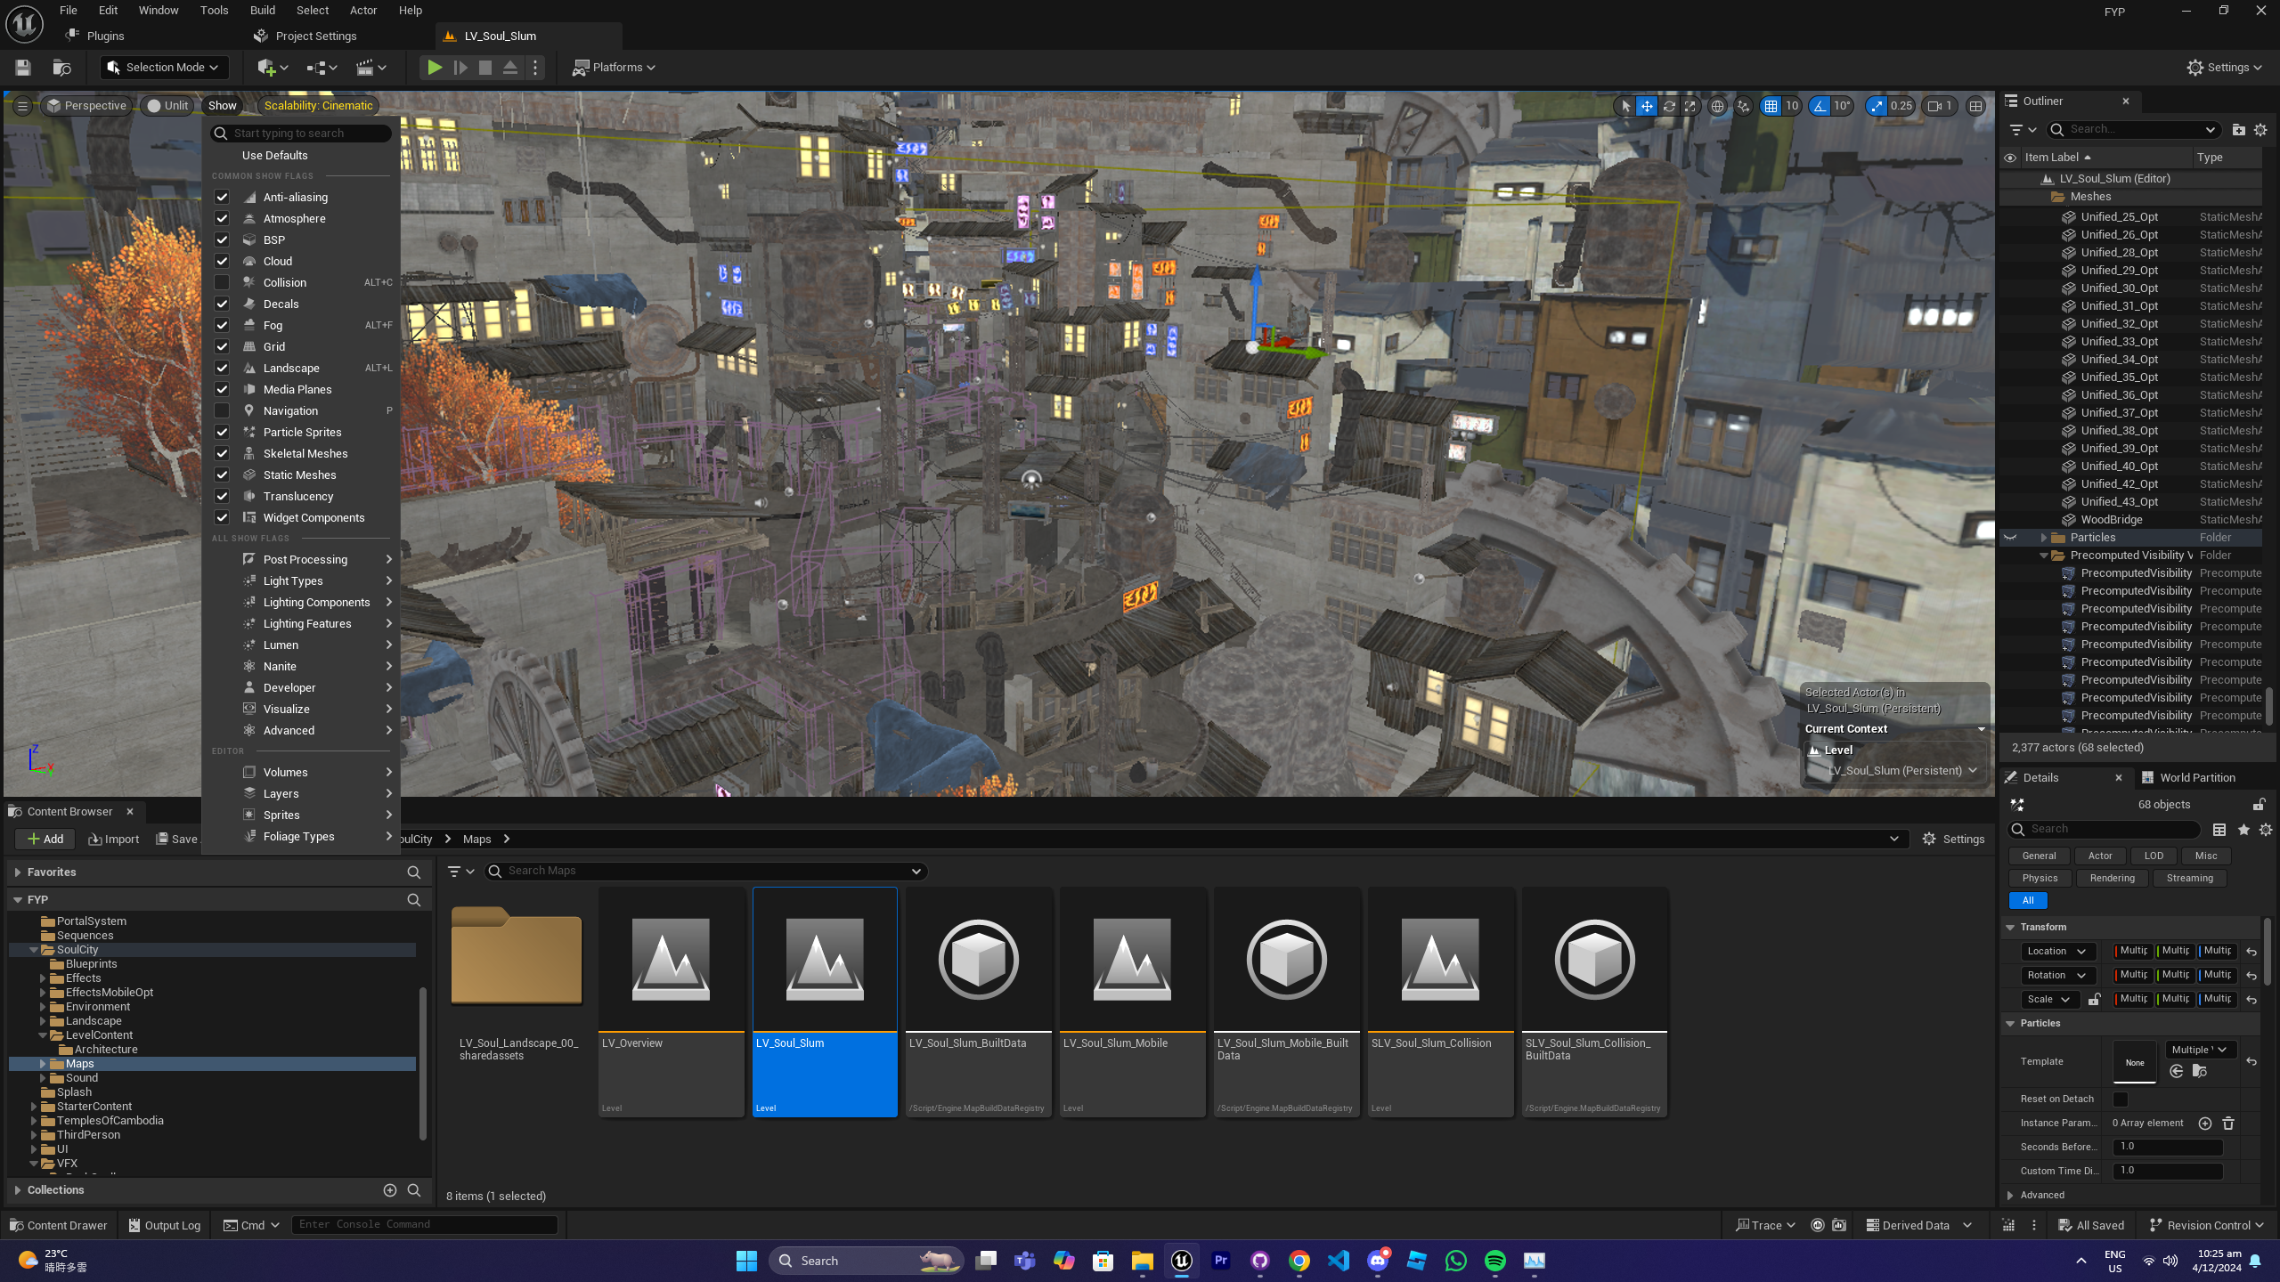Click the scale lock icon
Image resolution: width=2280 pixels, height=1282 pixels.
click(2094, 999)
